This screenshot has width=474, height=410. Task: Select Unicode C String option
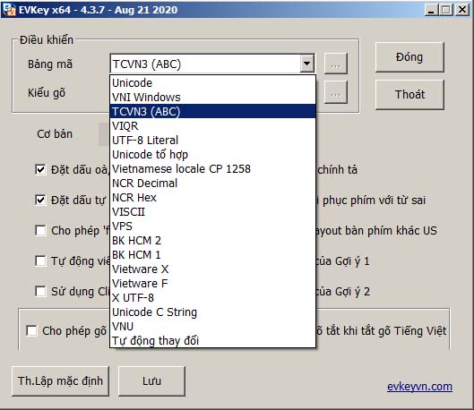click(213, 312)
